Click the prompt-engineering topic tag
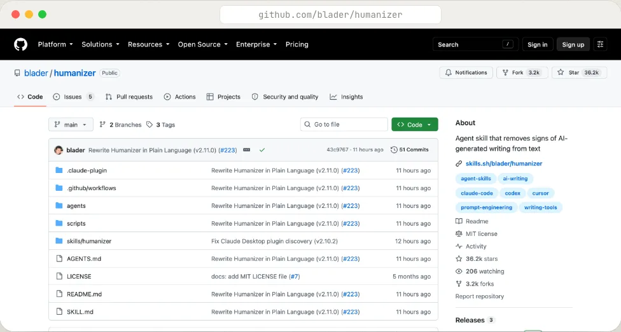The image size is (621, 332). (486, 207)
